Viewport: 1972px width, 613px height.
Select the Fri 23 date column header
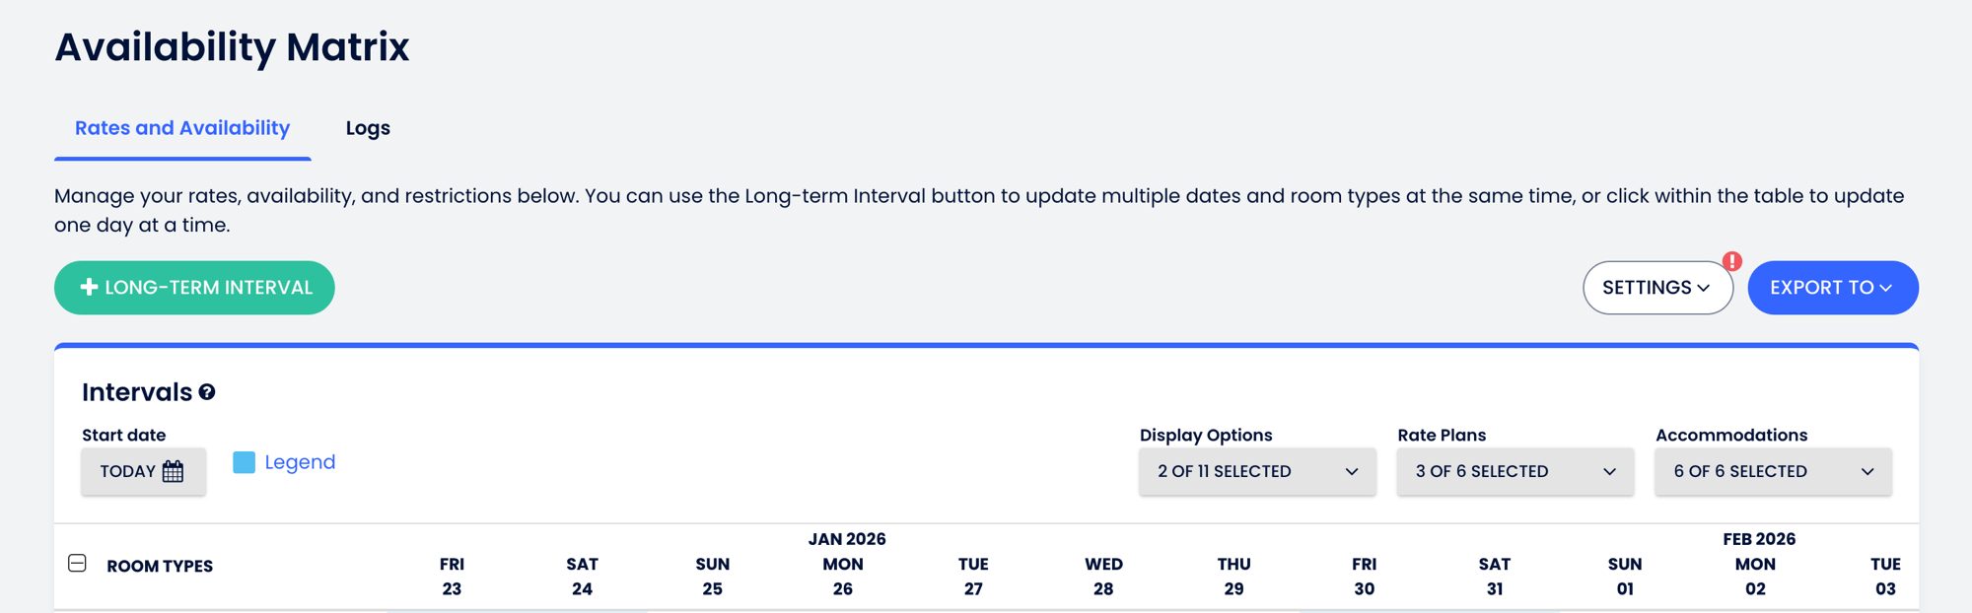click(x=452, y=577)
